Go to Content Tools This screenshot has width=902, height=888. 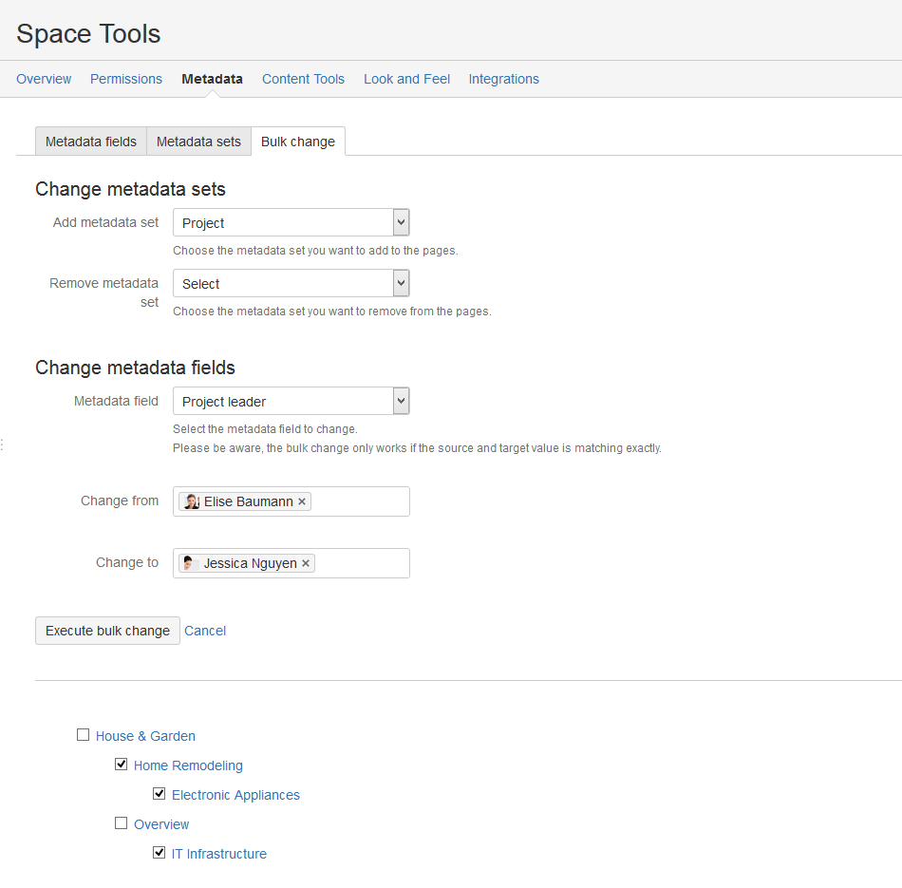[x=303, y=79]
